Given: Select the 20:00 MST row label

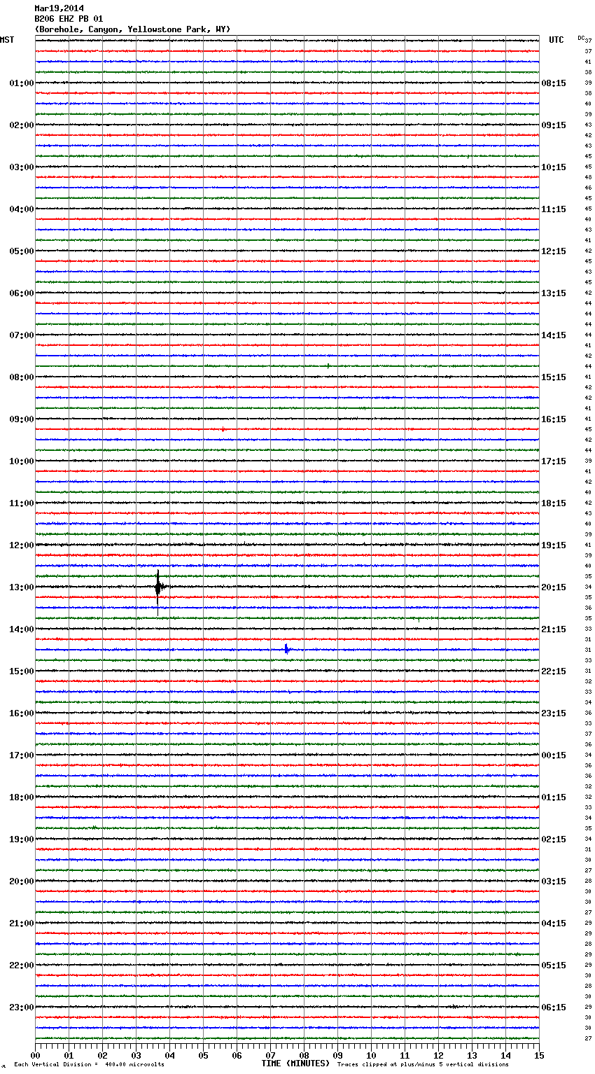Looking at the screenshot, I should pos(21,881).
